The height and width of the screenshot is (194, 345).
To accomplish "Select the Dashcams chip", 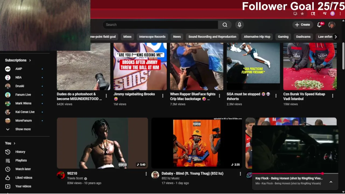I will tap(303, 37).
